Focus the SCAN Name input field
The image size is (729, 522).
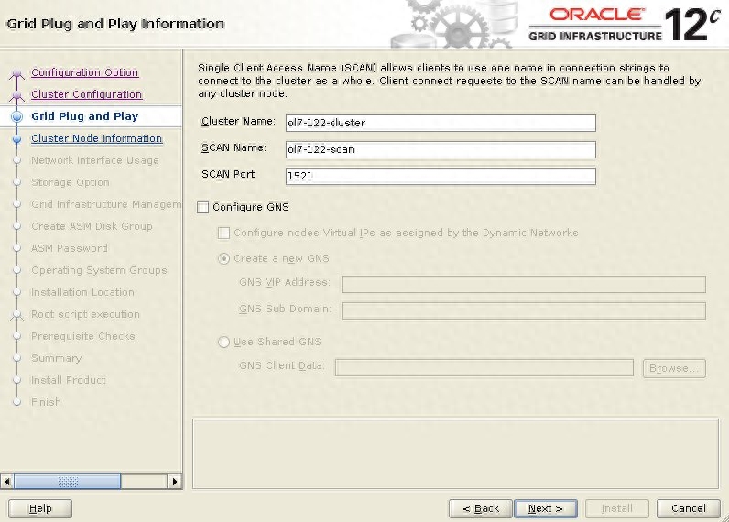point(440,149)
